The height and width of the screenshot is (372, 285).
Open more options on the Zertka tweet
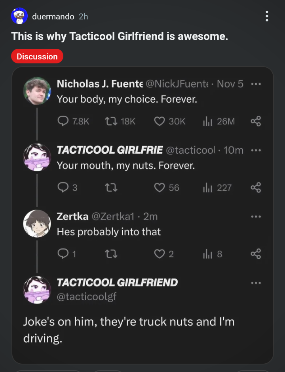[256, 216]
